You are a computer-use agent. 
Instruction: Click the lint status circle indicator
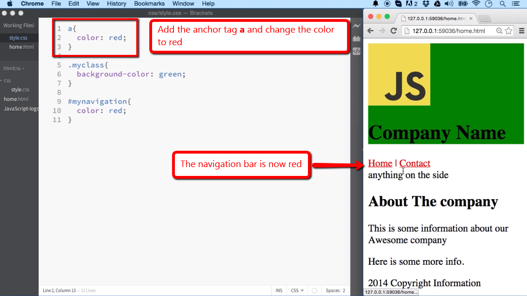[314, 290]
